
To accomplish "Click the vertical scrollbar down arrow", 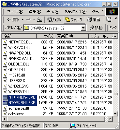I will pos(115,114).
